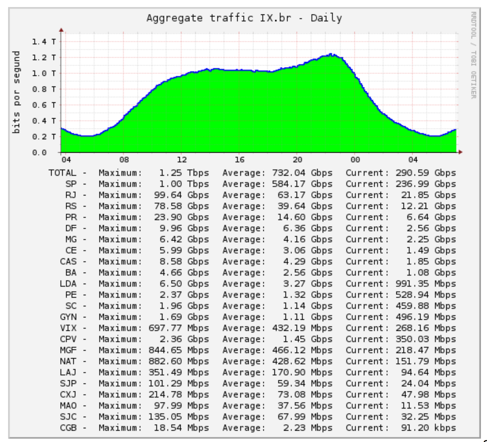Image resolution: width=487 pixels, height=442 pixels.
Task: Click the 'bits por segund' axis title
Action: (16, 92)
